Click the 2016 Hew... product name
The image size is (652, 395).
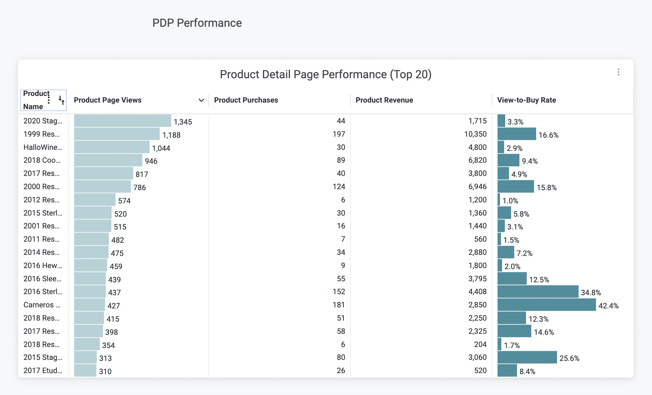click(43, 266)
